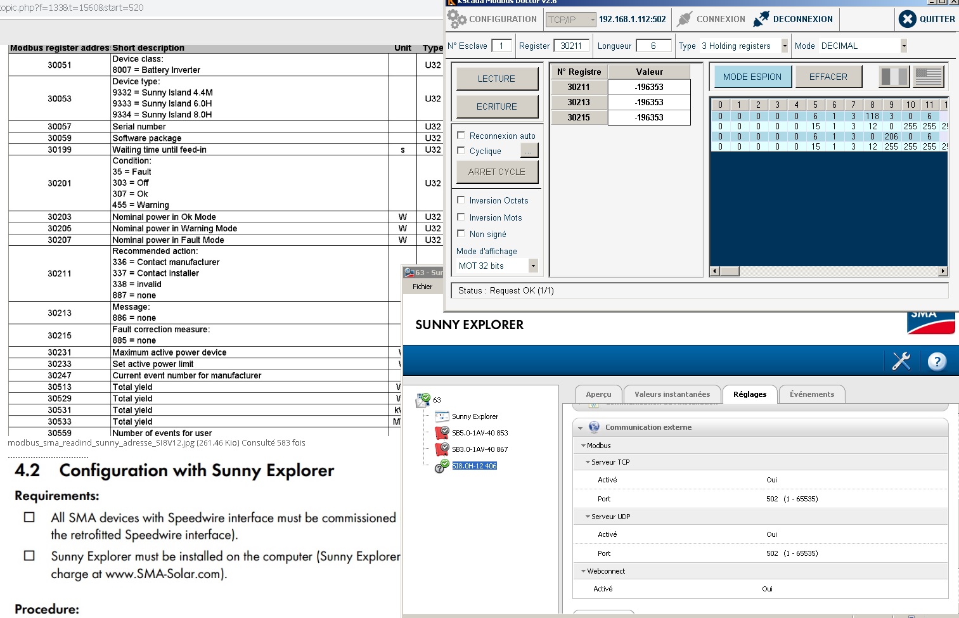Click the spy grid right scroll arrow
This screenshot has width=959, height=618.
point(943,271)
